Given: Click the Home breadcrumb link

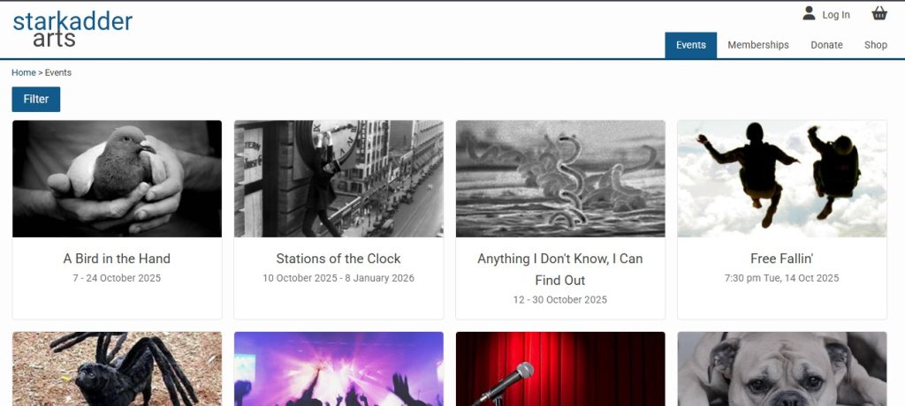Looking at the screenshot, I should (x=24, y=72).
